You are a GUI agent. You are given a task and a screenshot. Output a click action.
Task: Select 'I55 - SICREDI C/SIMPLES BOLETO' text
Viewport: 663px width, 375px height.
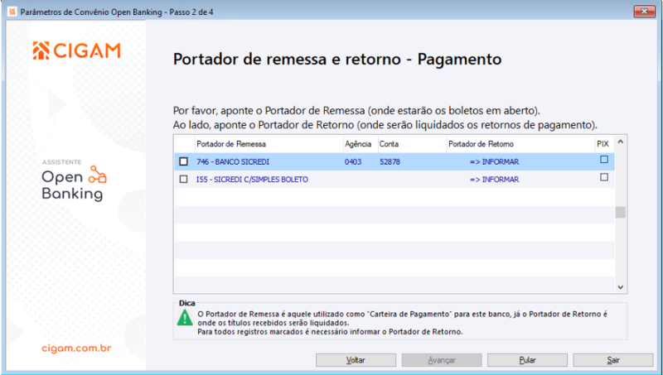pyautogui.click(x=252, y=180)
